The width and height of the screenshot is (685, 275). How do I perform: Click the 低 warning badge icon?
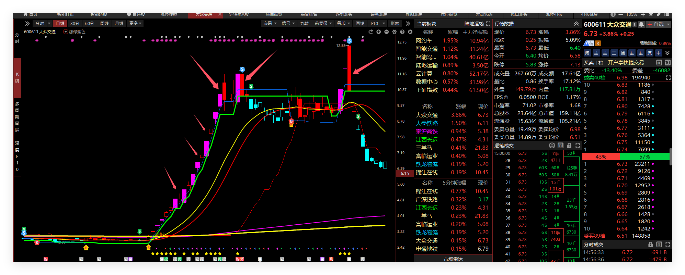point(589,43)
